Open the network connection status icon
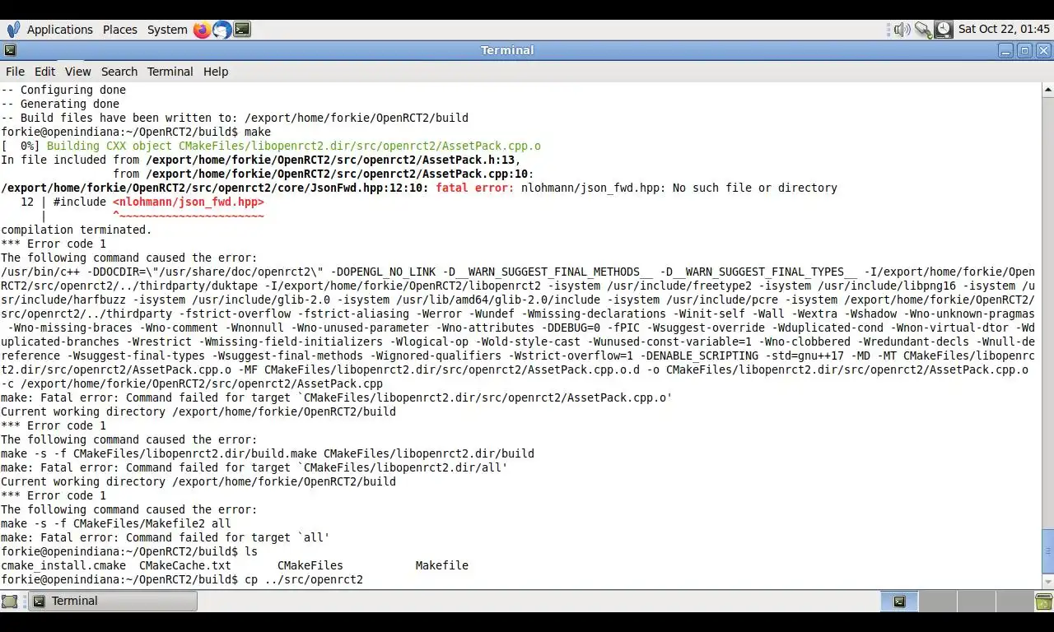1054x632 pixels. (923, 30)
